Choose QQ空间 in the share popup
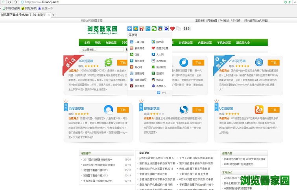The image size is (297, 190). (x=158, y=42)
